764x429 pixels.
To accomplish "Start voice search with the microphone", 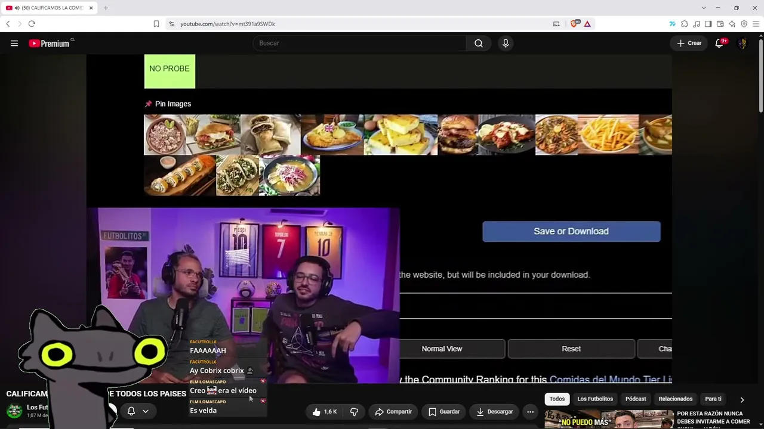I will pyautogui.click(x=506, y=43).
